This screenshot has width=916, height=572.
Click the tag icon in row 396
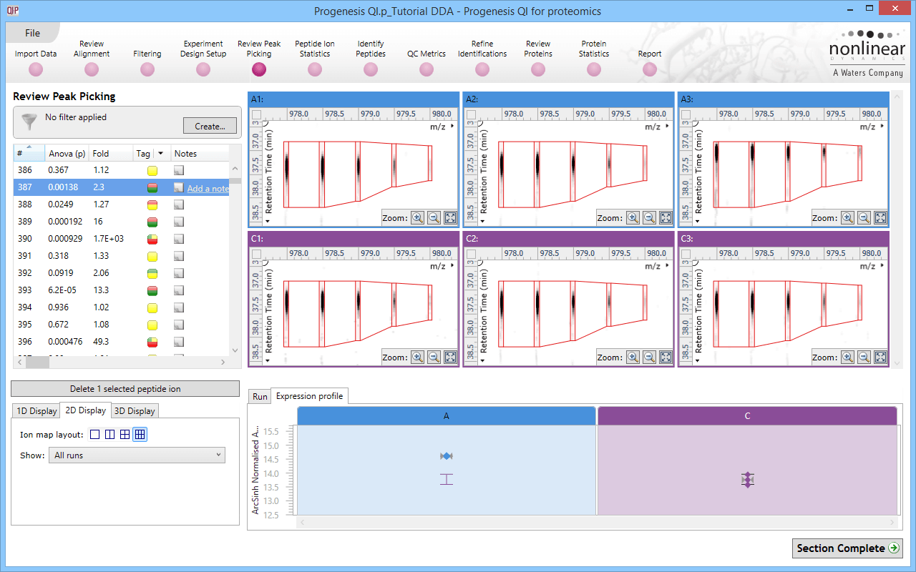152,342
